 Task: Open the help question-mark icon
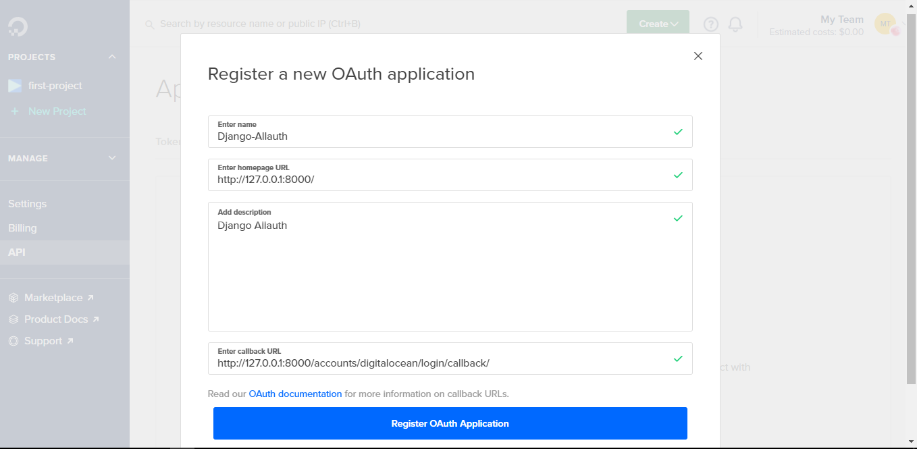click(x=711, y=24)
